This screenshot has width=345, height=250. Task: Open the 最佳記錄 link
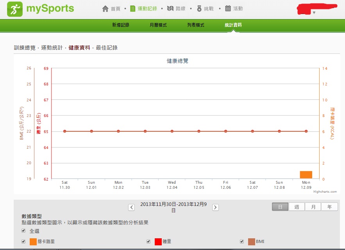pos(107,48)
